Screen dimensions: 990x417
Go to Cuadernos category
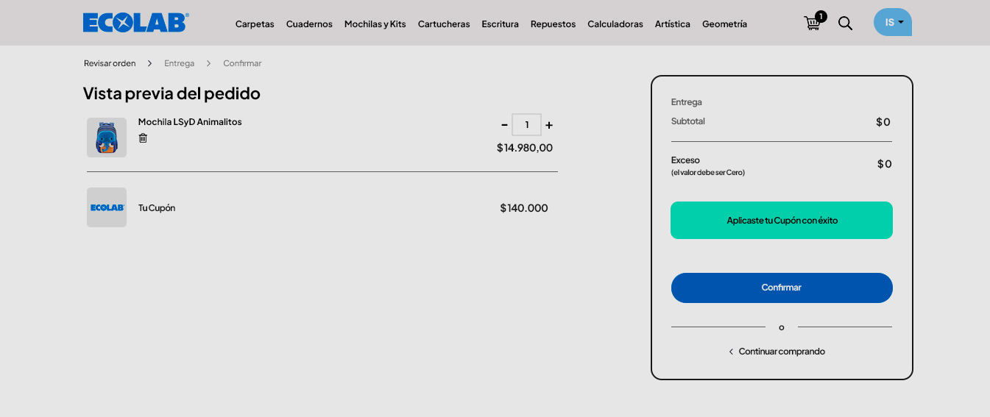point(309,24)
